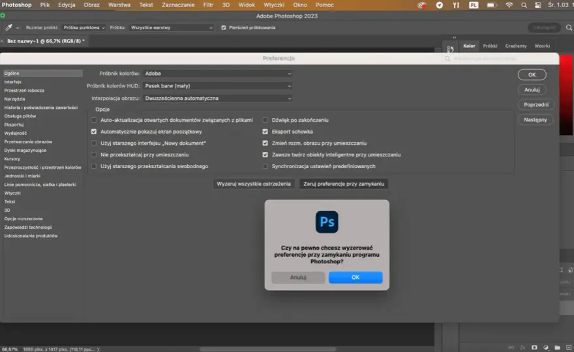Create new adjustment layer icon
Screen dimensions: 574x352
point(546,347)
